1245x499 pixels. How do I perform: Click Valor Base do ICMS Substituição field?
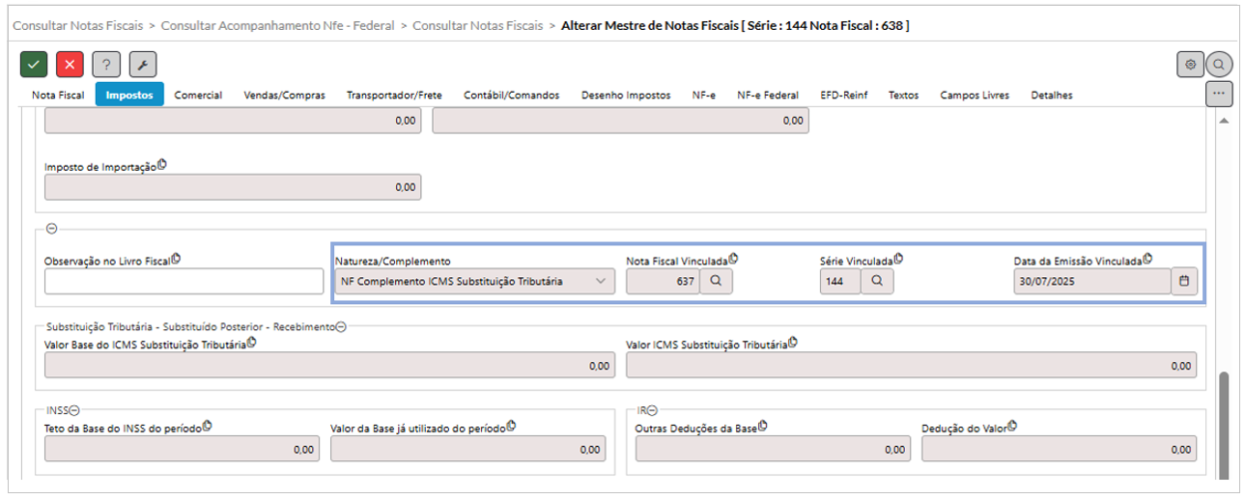[329, 366]
